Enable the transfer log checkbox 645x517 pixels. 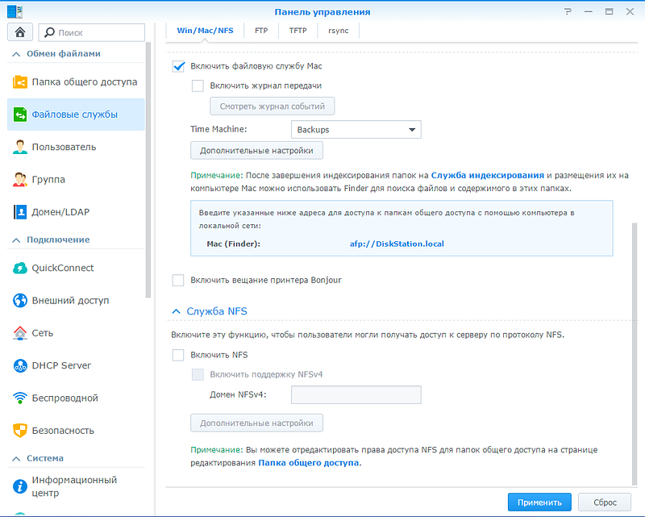pos(198,85)
